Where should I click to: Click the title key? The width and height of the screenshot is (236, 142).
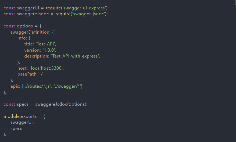[28, 44]
